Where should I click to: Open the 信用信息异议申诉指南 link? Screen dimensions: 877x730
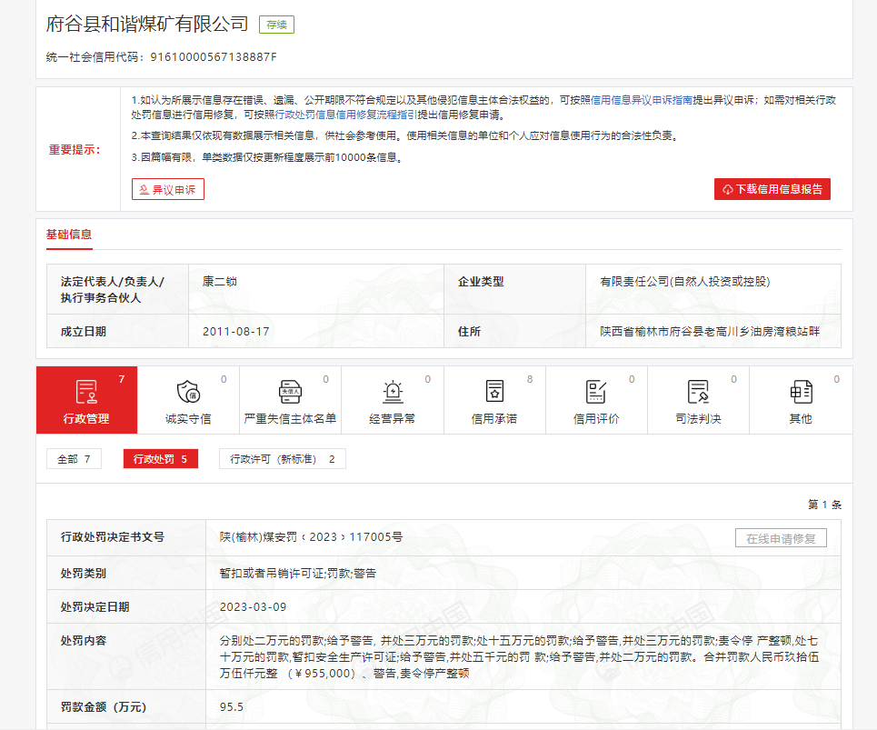pyautogui.click(x=642, y=100)
